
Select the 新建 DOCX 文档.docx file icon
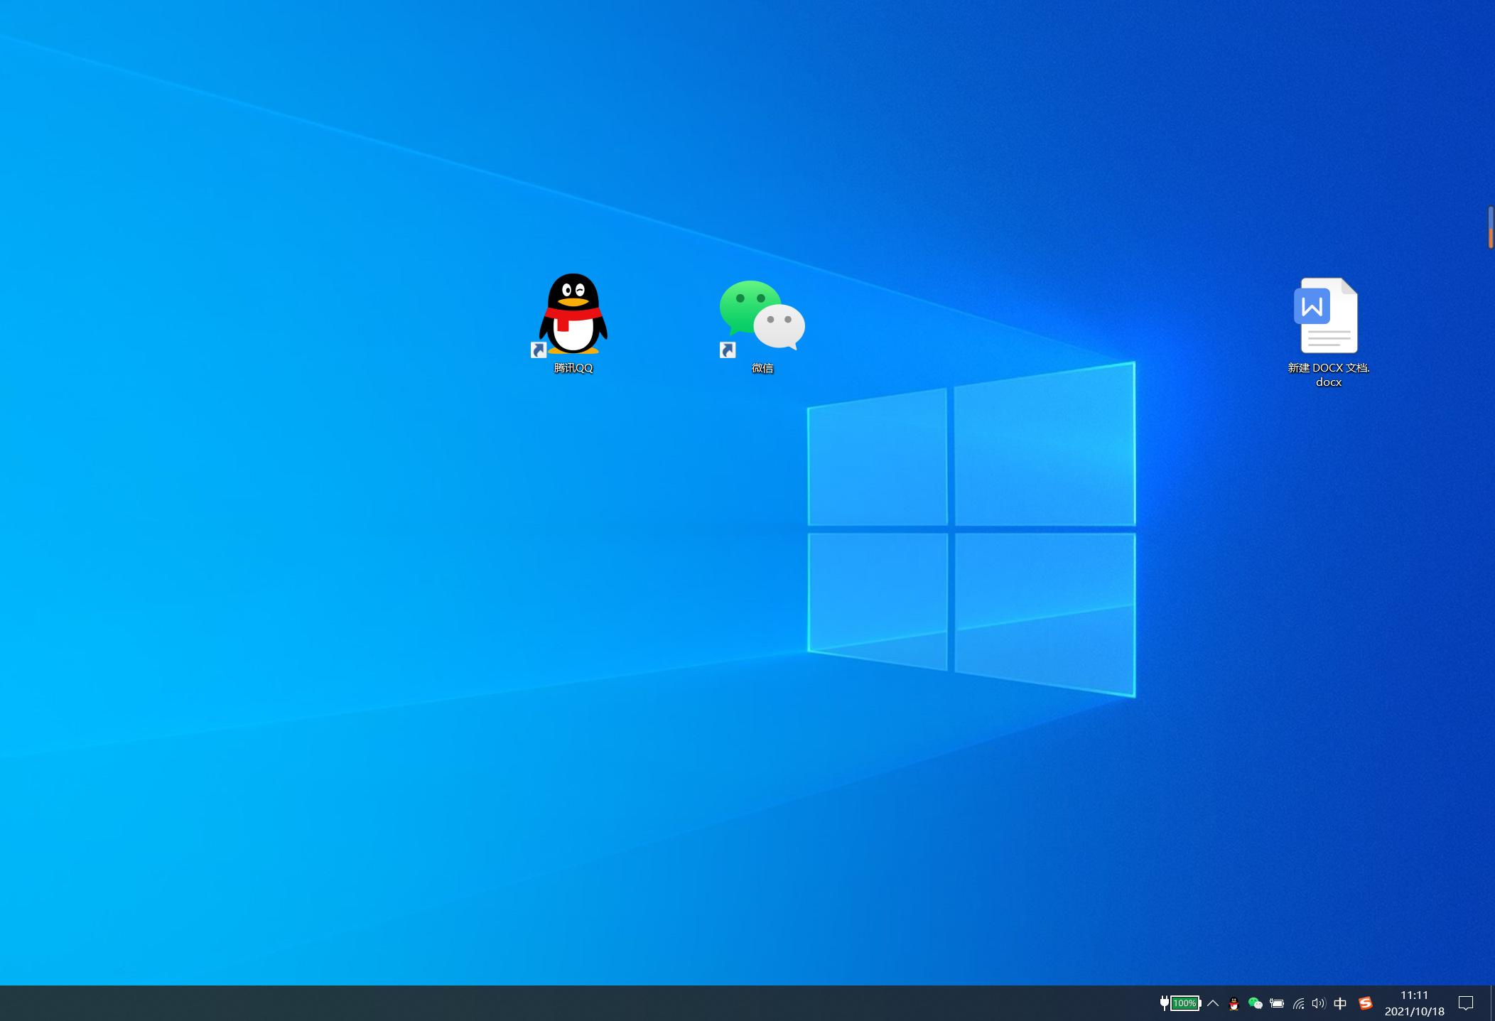click(1328, 315)
